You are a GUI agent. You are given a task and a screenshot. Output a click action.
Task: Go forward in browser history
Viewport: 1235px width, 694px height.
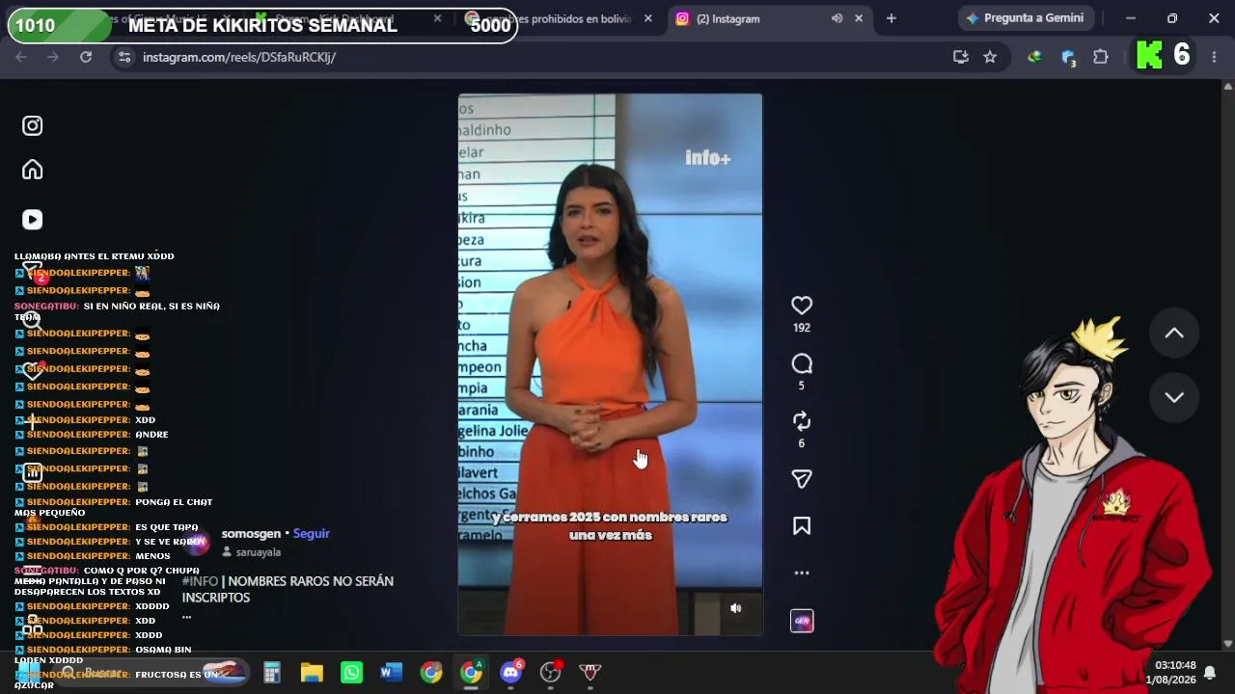click(53, 57)
